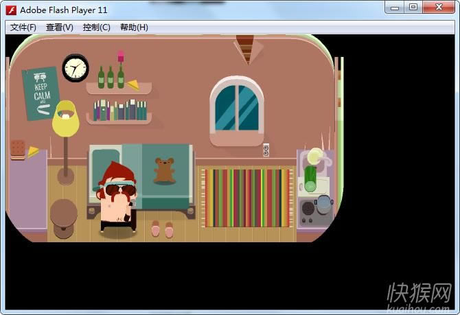The width and height of the screenshot is (460, 315).
Task: Click the electrical outlet on the wall
Action: (x=266, y=150)
